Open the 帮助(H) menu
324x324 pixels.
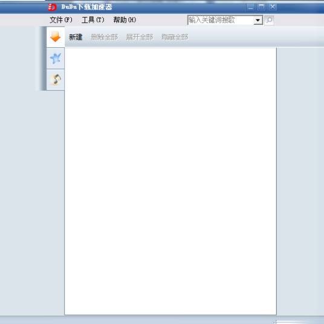pos(125,20)
